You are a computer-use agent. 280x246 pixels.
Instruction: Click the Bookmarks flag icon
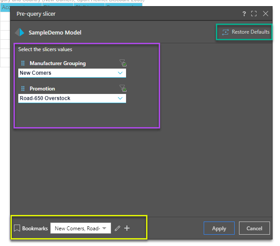coord(17,228)
